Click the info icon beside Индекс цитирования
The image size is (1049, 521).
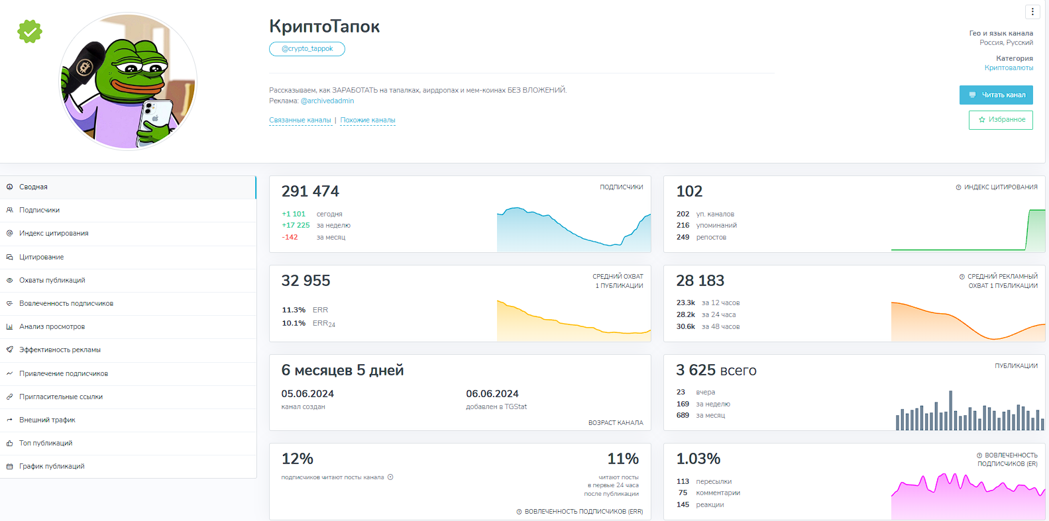point(958,187)
